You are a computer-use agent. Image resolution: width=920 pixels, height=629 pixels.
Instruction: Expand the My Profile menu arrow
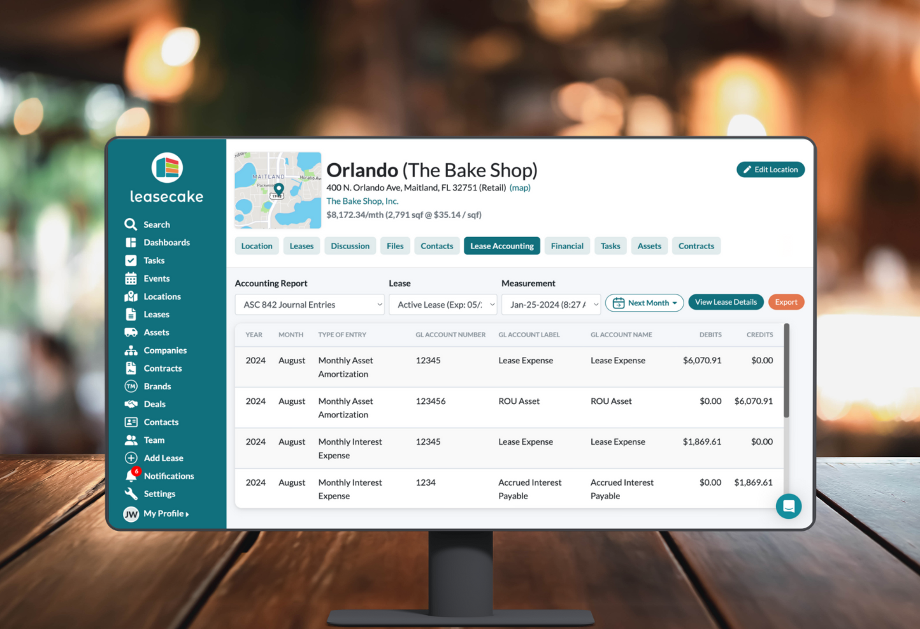point(187,514)
